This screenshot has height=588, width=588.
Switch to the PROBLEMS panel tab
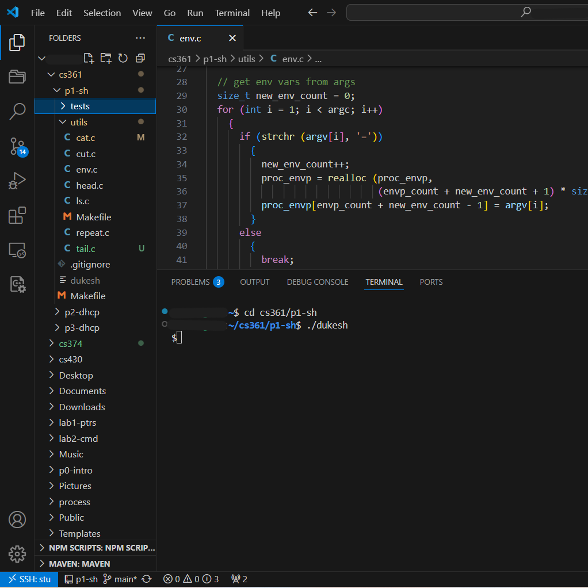(197, 282)
